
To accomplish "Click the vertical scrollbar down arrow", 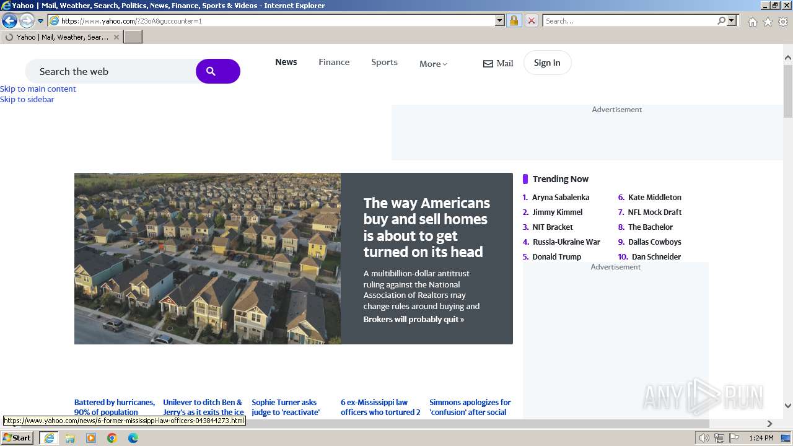I will (788, 406).
